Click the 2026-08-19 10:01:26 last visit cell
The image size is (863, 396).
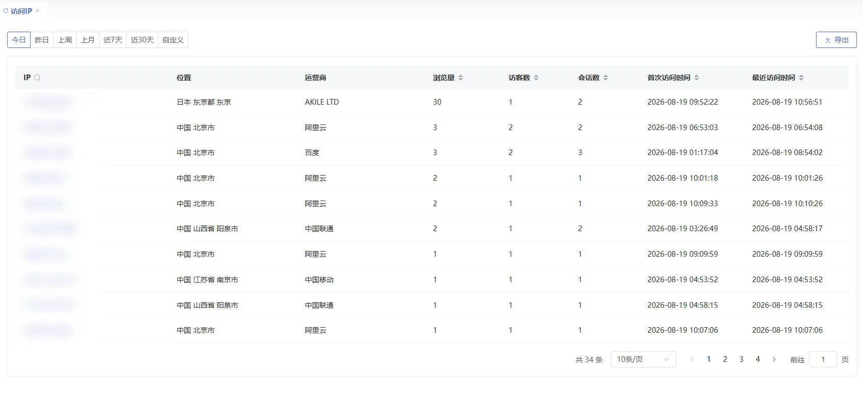click(787, 178)
